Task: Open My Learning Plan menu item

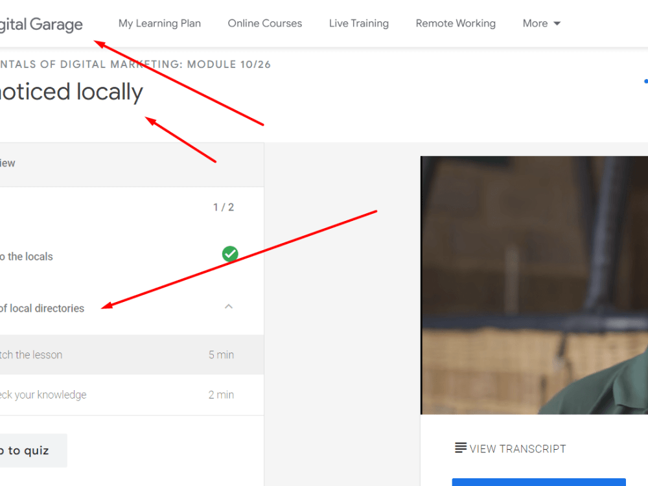Action: [159, 23]
